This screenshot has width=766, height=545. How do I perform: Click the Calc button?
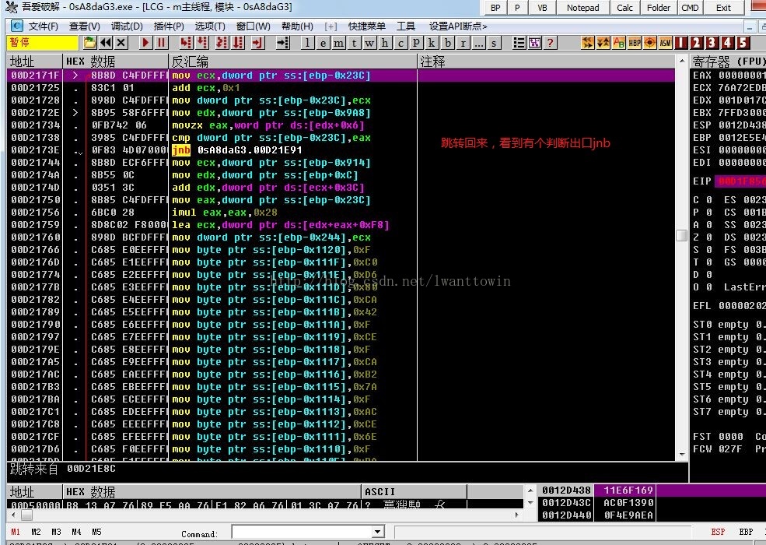pyautogui.click(x=624, y=8)
